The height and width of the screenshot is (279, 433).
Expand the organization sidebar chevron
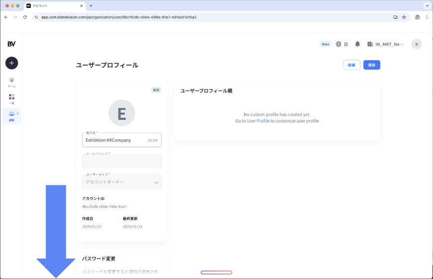(x=18, y=113)
